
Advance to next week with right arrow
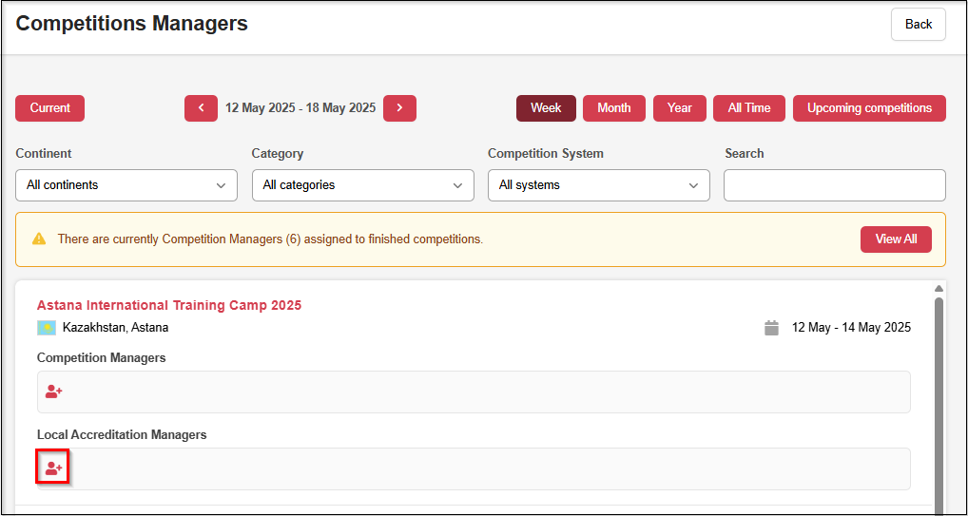399,108
